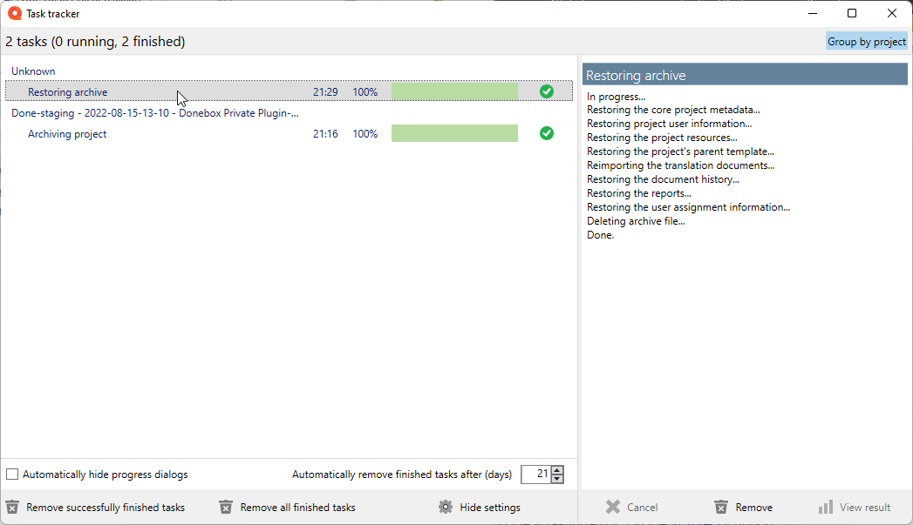Collapse the Unknown project group

pos(33,71)
